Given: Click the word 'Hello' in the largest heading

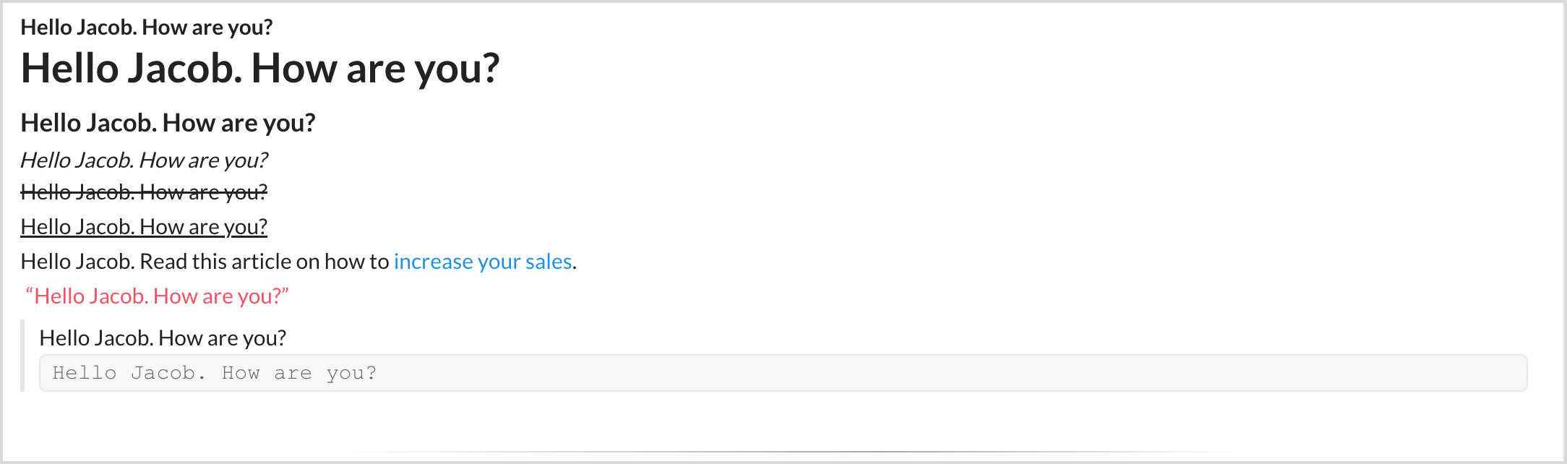Looking at the screenshot, I should coord(69,69).
